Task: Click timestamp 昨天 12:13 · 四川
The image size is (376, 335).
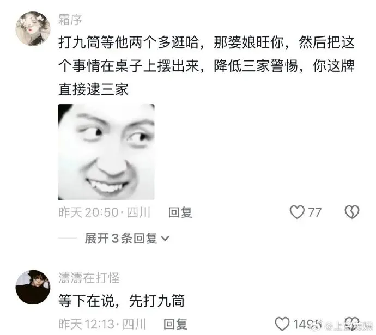Action: (102, 324)
